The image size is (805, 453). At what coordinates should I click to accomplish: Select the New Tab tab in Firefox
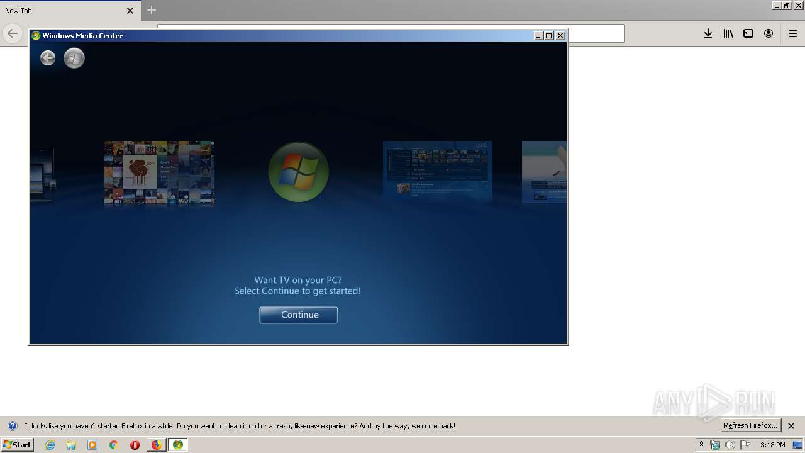click(x=69, y=11)
